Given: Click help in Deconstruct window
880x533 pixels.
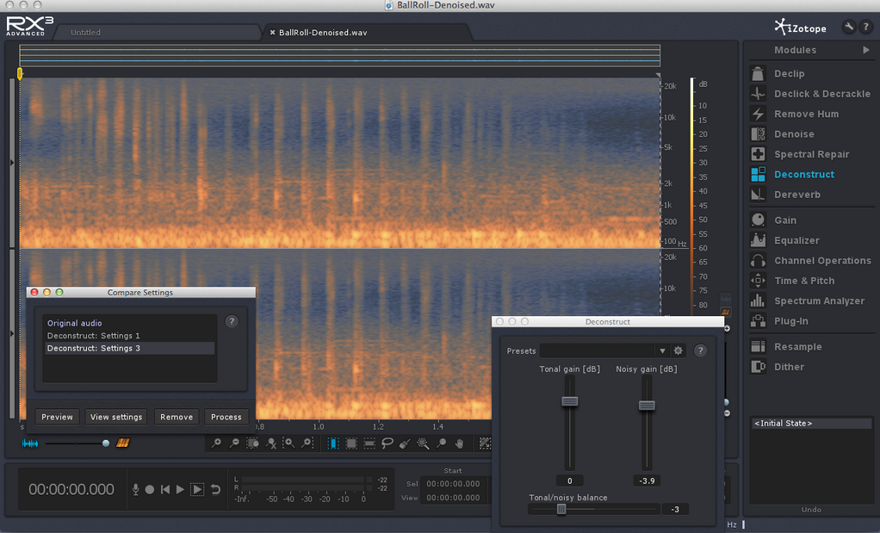Looking at the screenshot, I should (x=700, y=350).
